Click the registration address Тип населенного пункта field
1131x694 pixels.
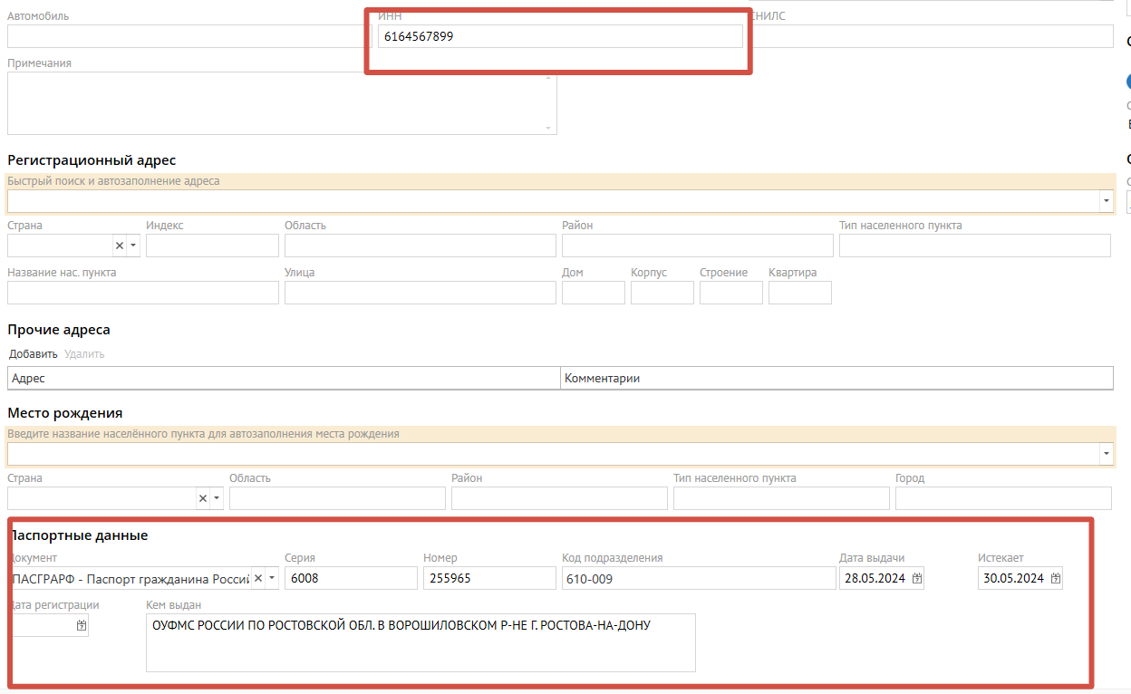(x=975, y=246)
